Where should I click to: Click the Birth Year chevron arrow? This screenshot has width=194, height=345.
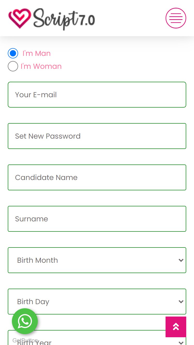(x=181, y=342)
